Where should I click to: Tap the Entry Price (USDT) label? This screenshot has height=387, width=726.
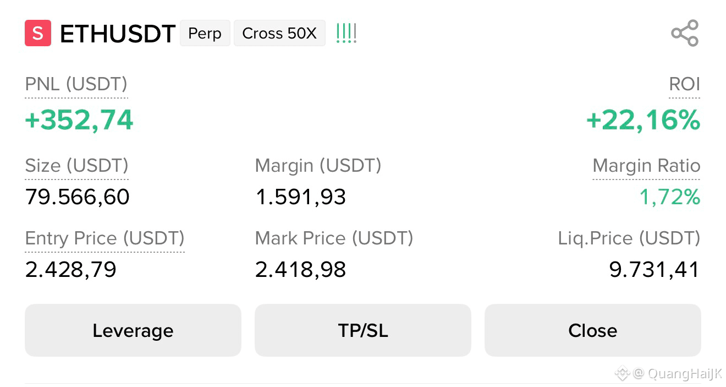click(x=105, y=238)
